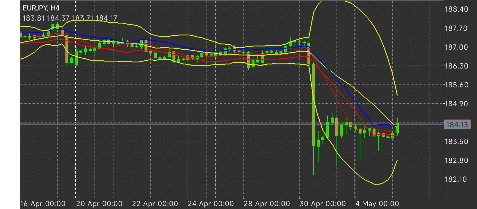Click the 22 Apr 00:00 time label
This screenshot has height=209, width=477.
click(155, 203)
